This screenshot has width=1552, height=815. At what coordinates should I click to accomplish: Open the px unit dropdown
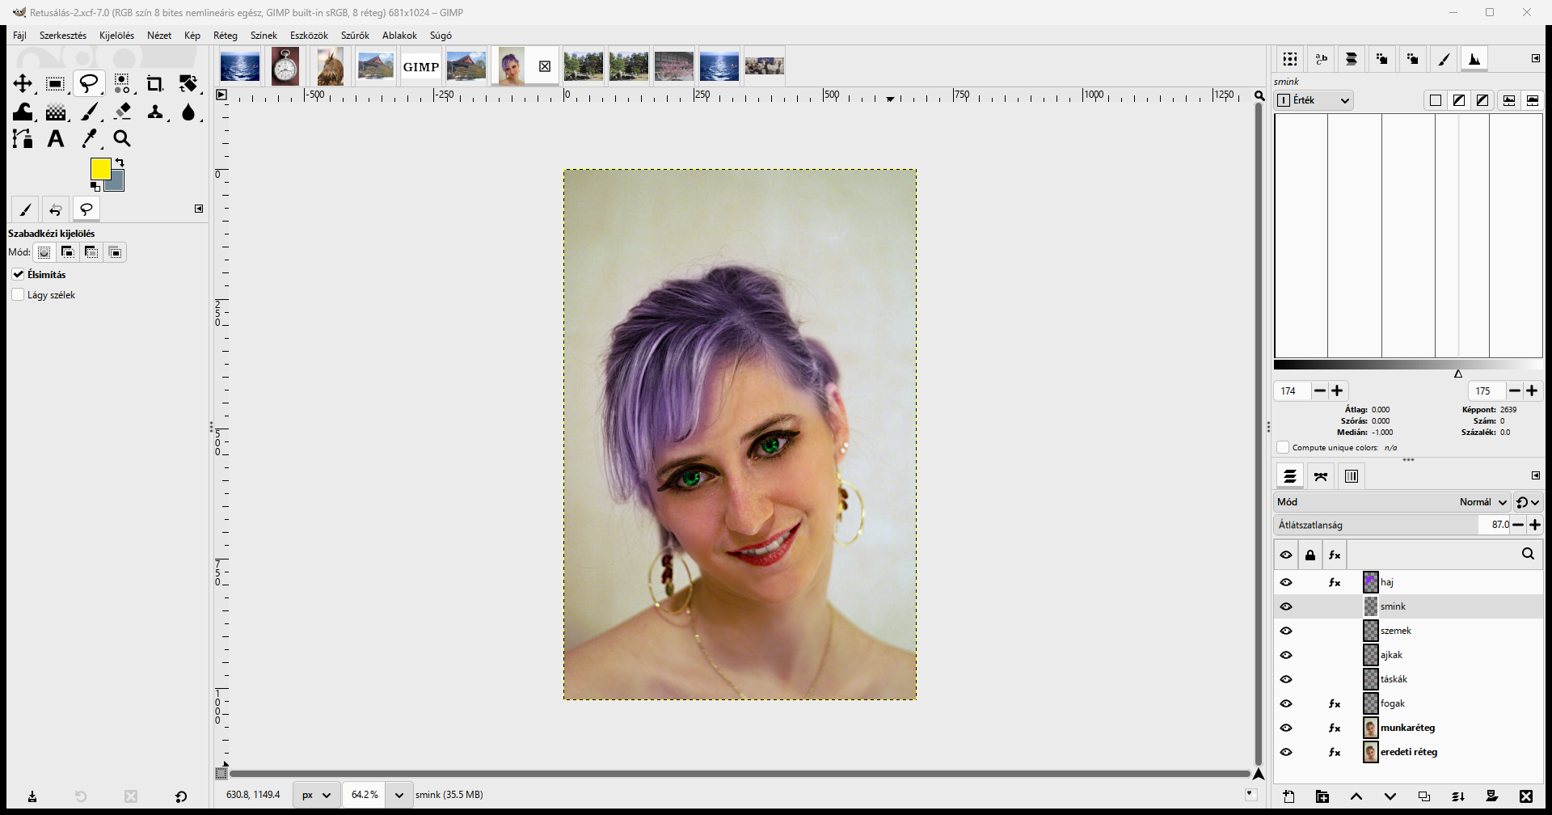(x=316, y=795)
